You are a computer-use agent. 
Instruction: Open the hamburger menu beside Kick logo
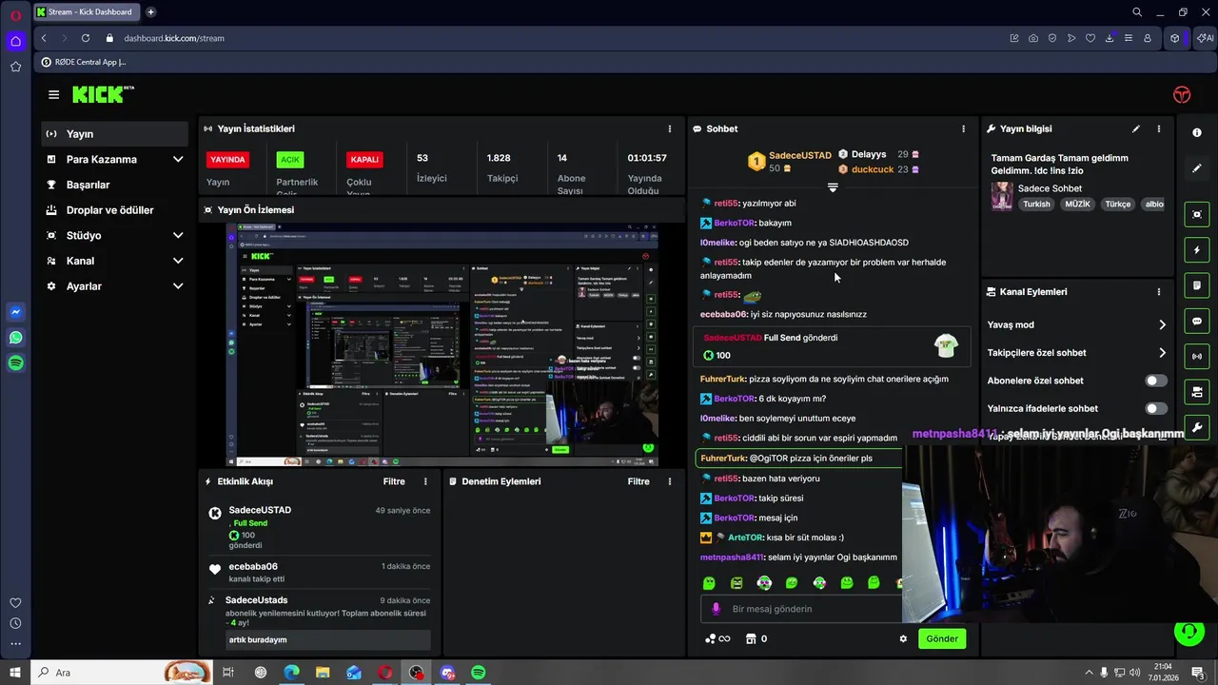(53, 94)
